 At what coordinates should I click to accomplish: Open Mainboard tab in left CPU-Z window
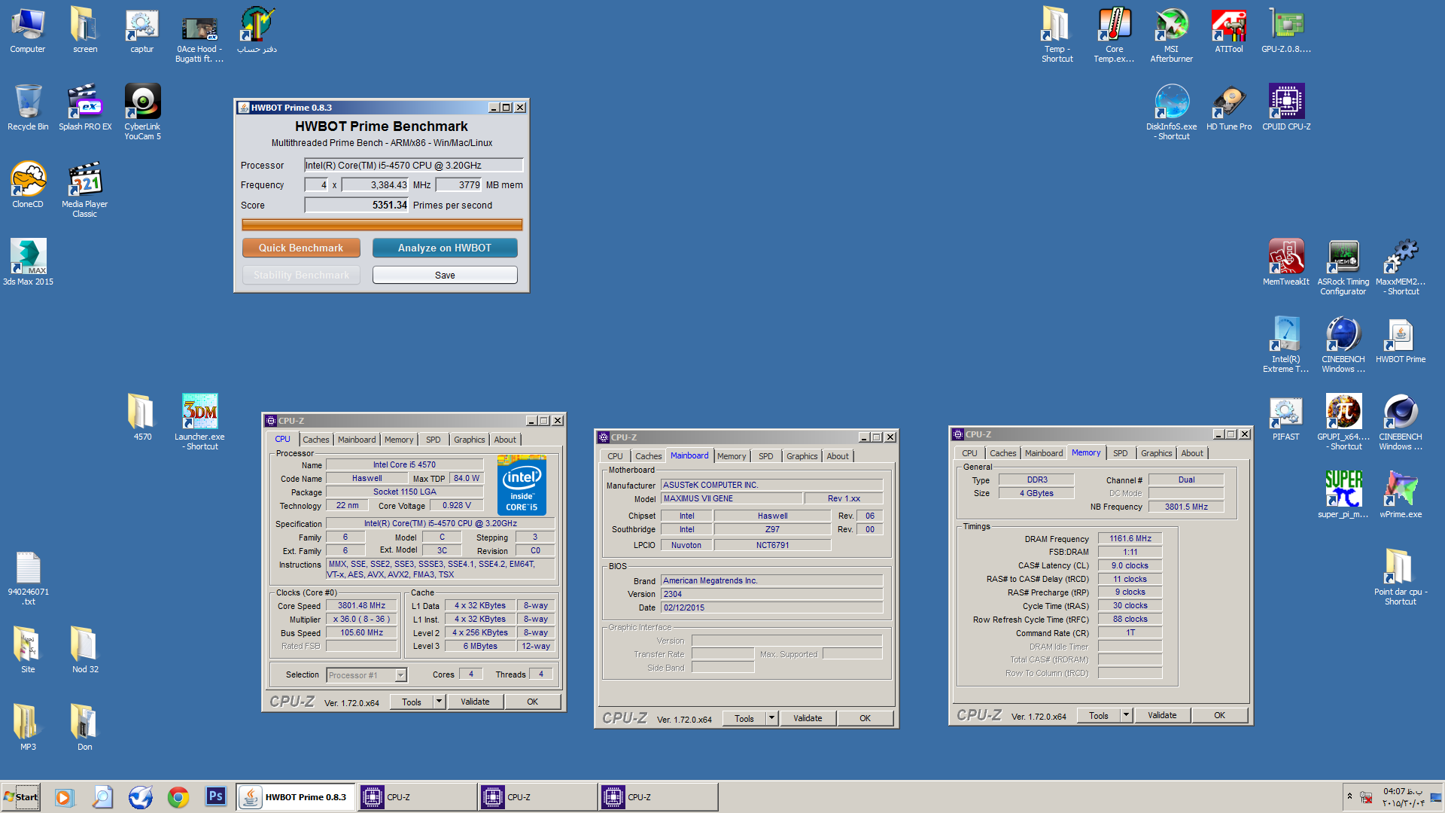357,440
